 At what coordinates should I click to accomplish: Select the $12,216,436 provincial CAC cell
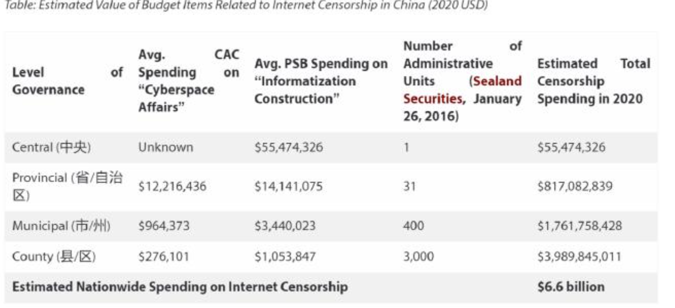tap(172, 186)
